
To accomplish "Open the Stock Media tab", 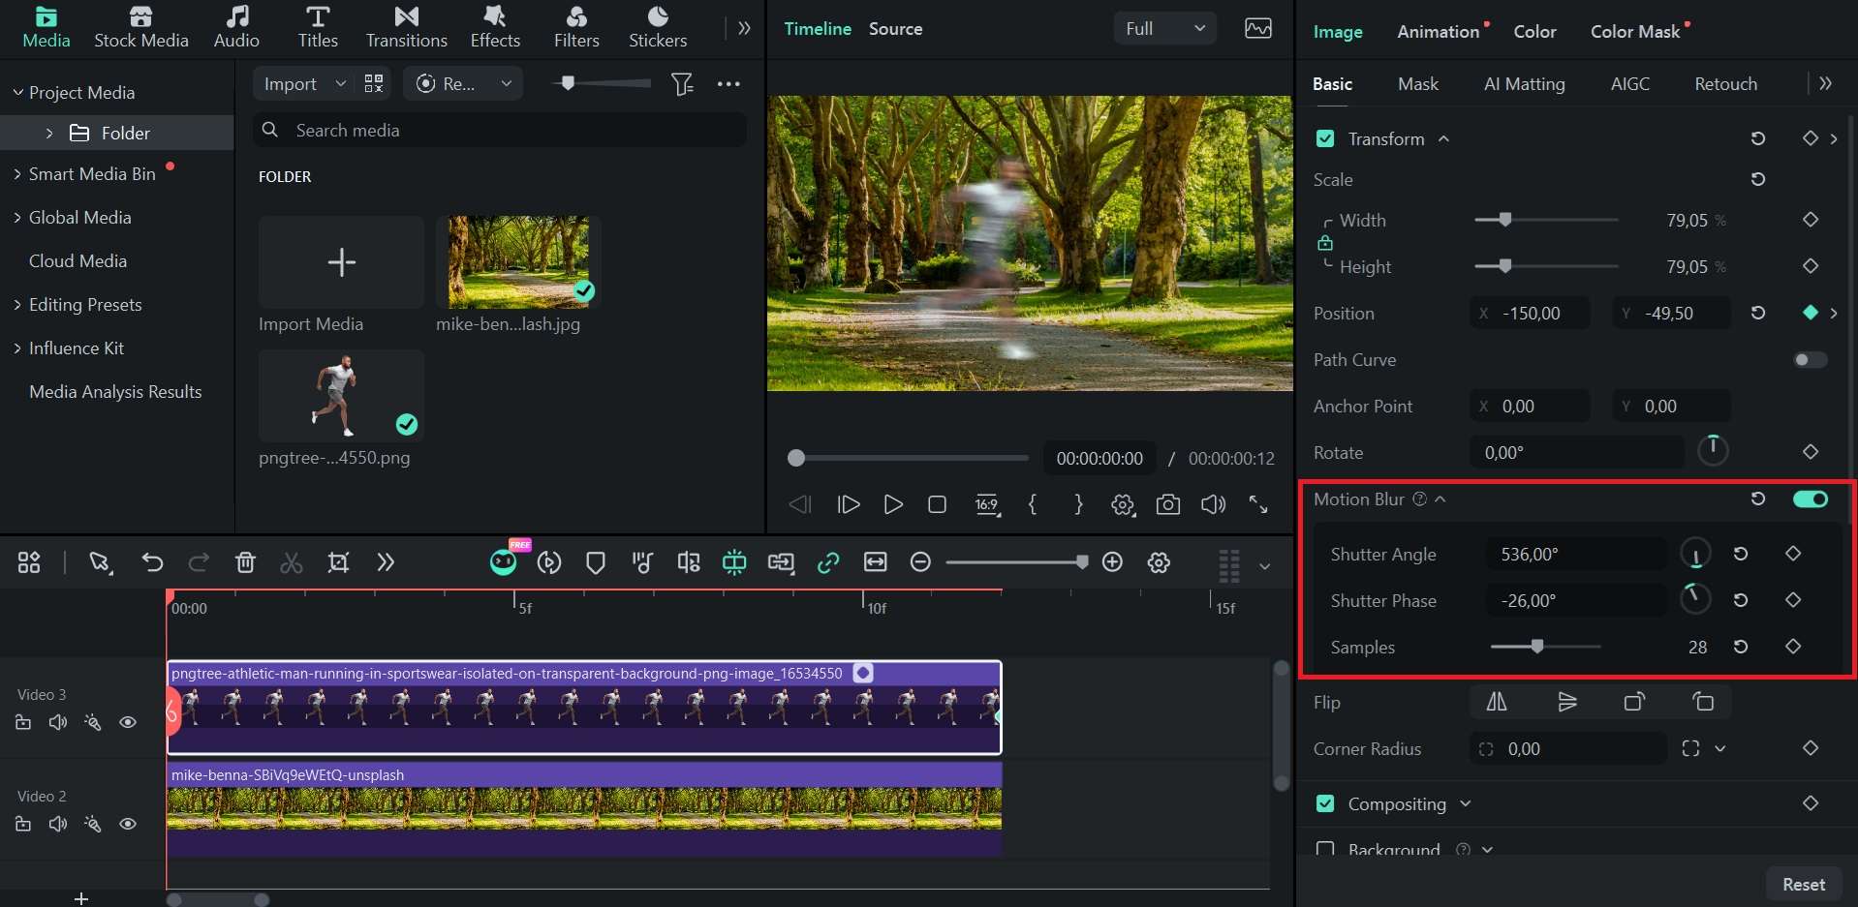I will click(140, 27).
